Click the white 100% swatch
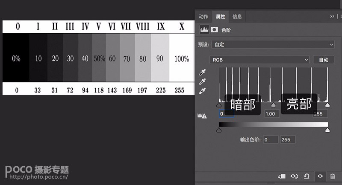The width and height of the screenshot is (342, 185). pyautogui.click(x=182, y=58)
